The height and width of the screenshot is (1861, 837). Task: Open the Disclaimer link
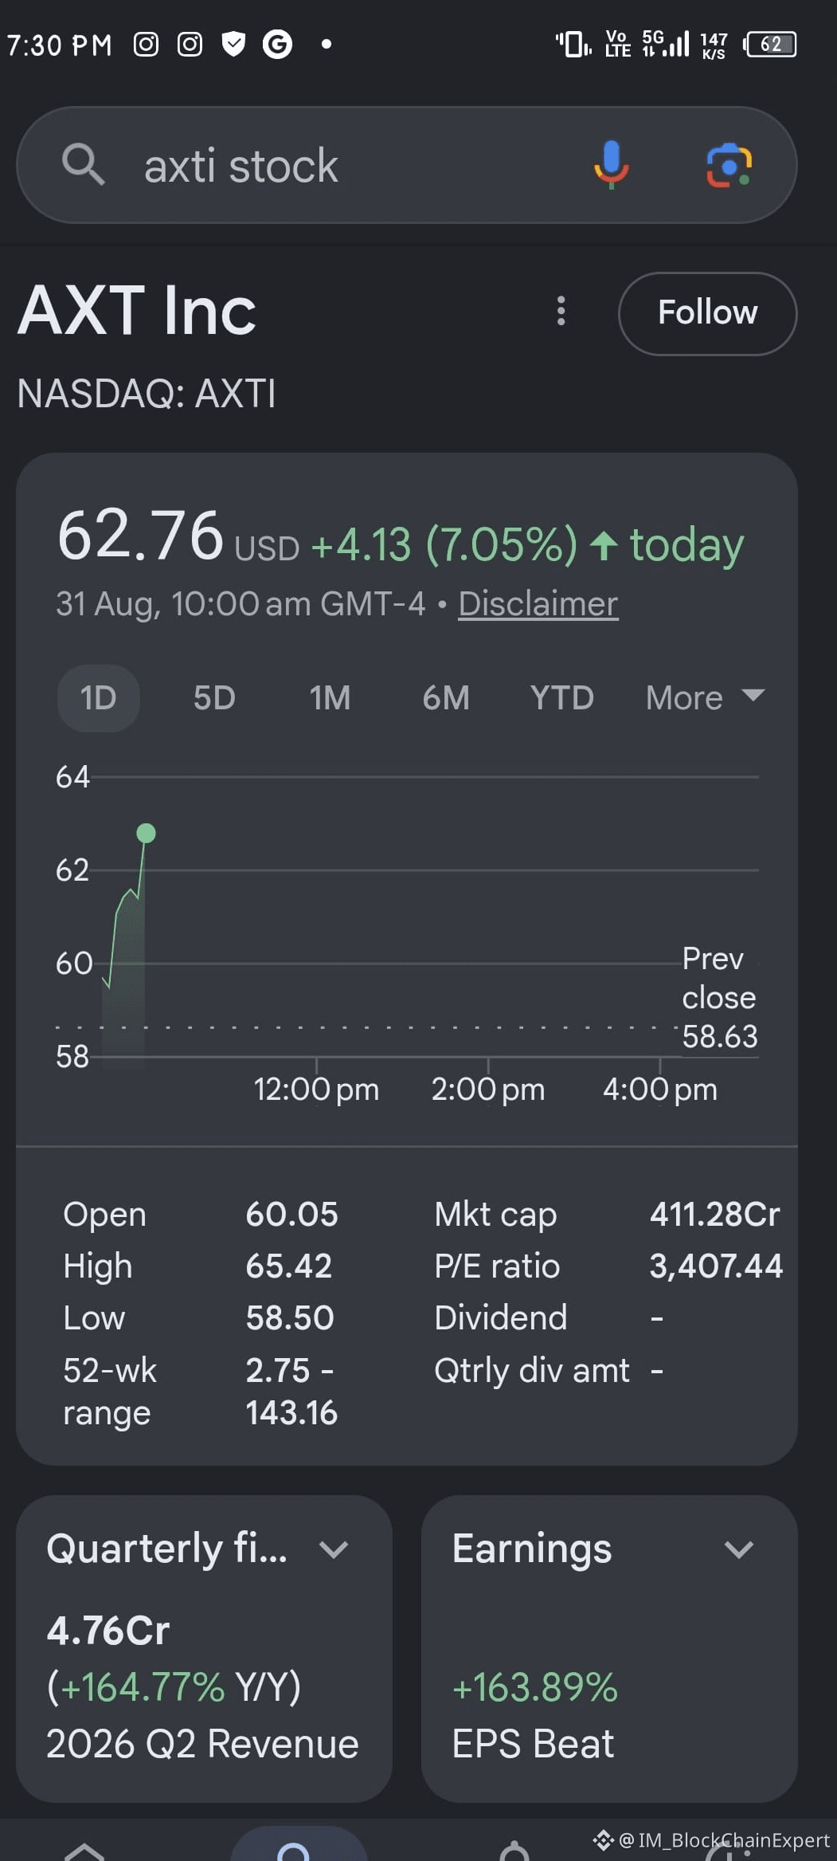[x=538, y=603]
